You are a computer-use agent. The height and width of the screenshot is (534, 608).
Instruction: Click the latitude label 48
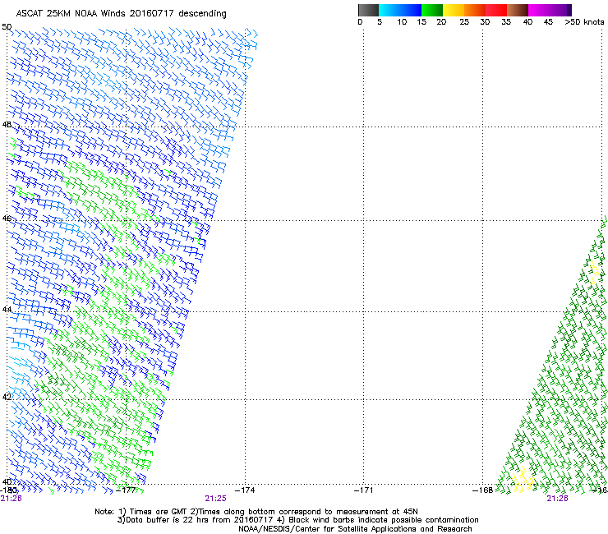[7, 125]
